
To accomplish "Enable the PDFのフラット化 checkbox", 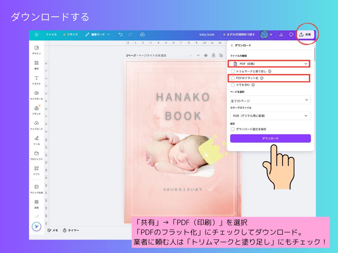I will (233, 78).
